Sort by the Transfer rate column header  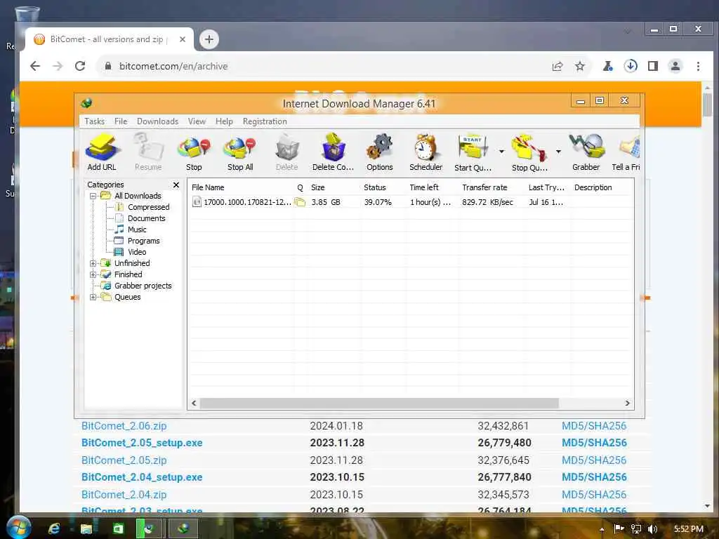(484, 187)
